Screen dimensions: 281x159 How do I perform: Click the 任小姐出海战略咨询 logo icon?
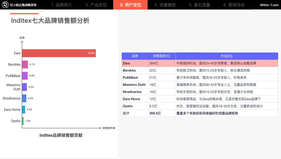(x=5, y=5)
